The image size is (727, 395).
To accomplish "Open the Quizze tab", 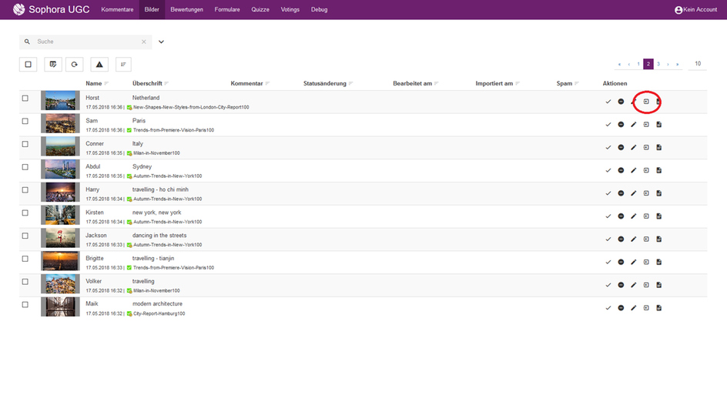I will click(x=260, y=10).
